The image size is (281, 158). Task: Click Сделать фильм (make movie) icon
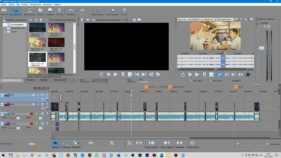97,12
